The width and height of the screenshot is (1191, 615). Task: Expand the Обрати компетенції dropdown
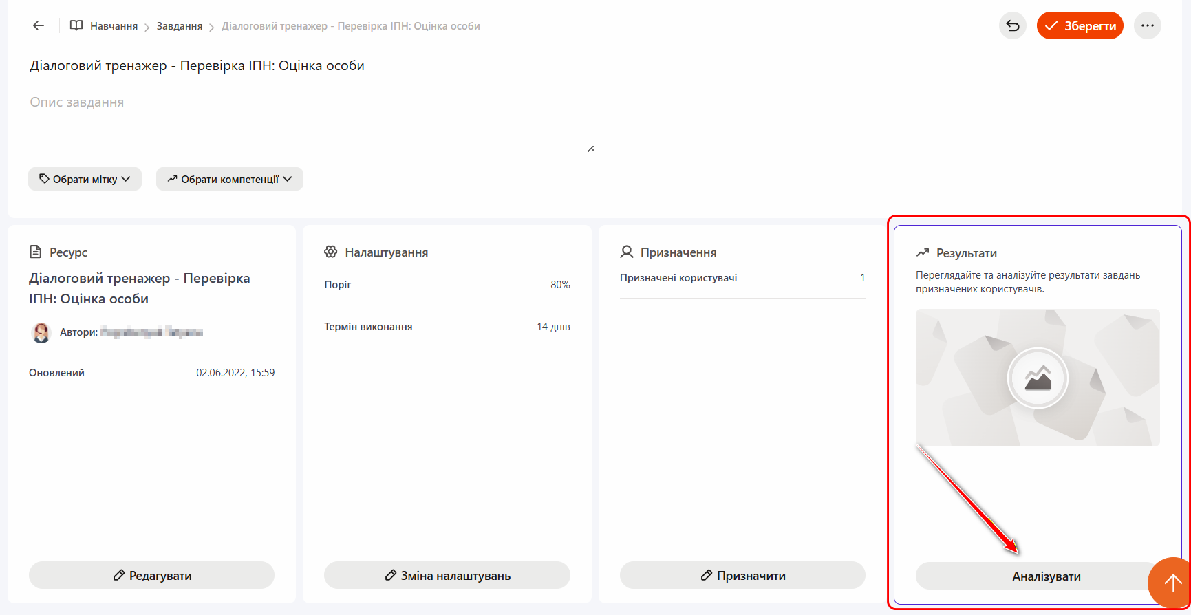tap(229, 179)
